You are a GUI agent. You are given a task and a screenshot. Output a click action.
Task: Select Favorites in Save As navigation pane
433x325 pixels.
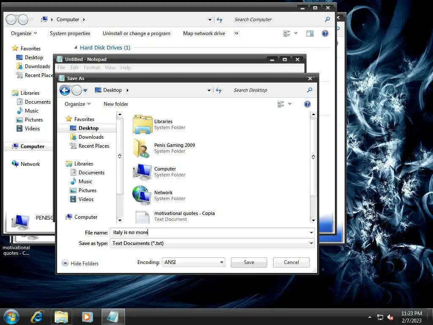click(x=84, y=119)
